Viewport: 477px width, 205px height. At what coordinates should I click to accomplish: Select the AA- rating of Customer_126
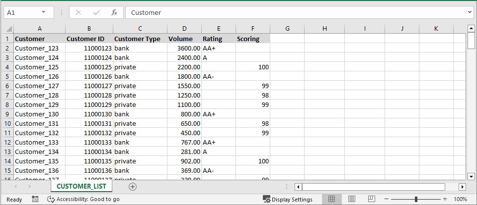(x=219, y=76)
